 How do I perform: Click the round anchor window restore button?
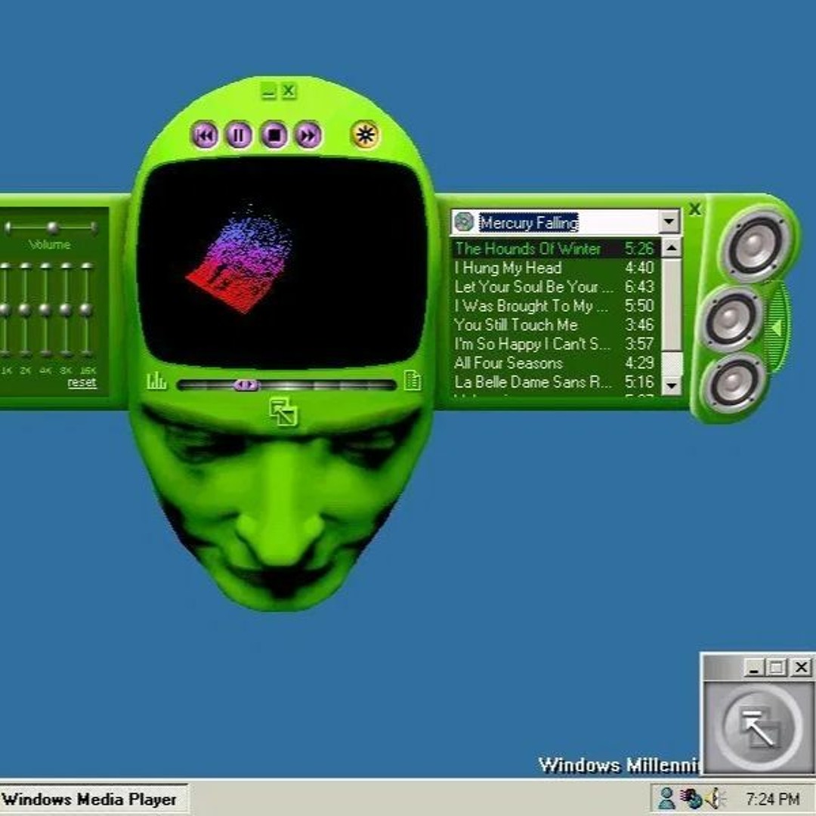(x=756, y=727)
